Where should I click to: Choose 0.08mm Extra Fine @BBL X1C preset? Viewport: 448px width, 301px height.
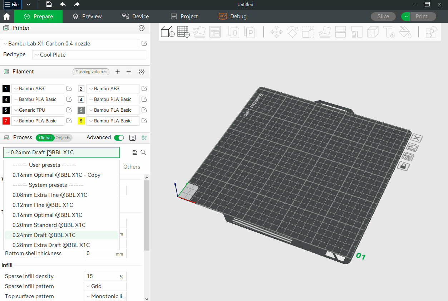pyautogui.click(x=61, y=195)
